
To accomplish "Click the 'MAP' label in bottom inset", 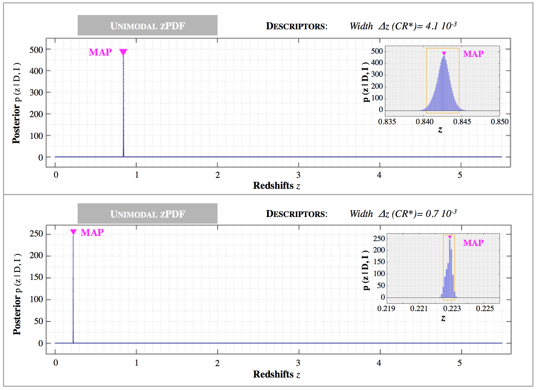I will 473,243.
